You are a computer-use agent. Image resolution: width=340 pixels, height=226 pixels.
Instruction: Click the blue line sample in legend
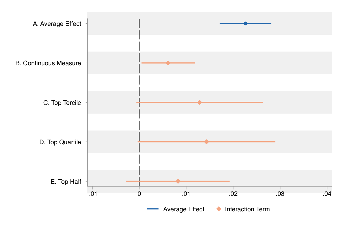click(x=153, y=209)
